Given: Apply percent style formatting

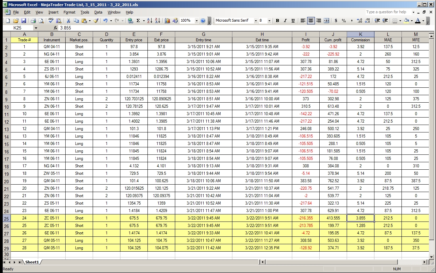Looking at the screenshot, I should (x=344, y=21).
